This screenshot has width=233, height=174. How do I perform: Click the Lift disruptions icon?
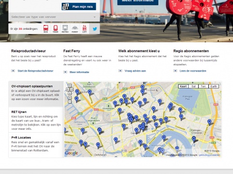(x=84, y=29)
